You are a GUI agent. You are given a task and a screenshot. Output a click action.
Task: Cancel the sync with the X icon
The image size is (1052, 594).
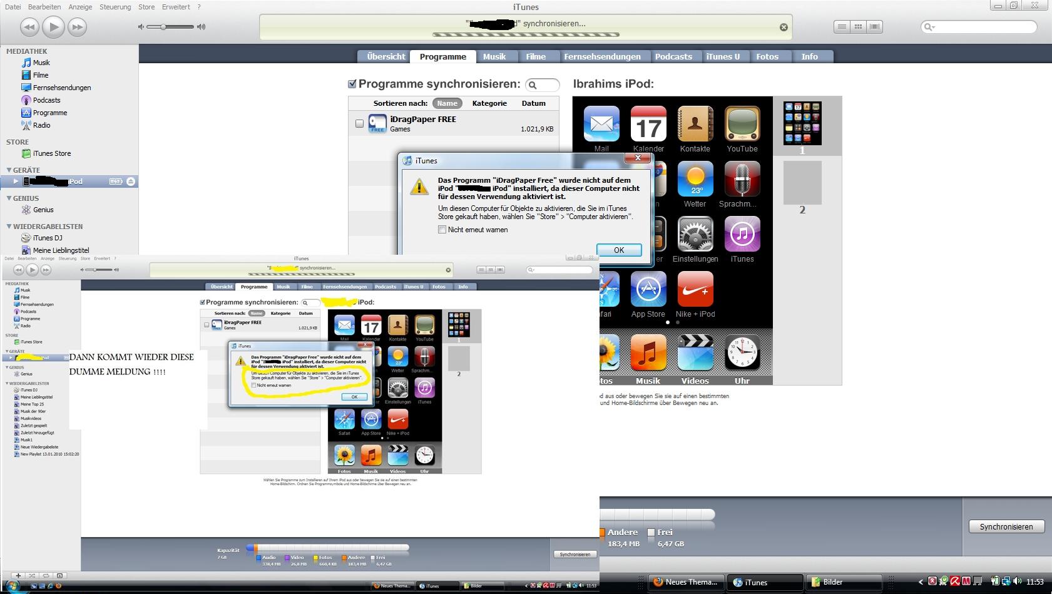(x=784, y=27)
